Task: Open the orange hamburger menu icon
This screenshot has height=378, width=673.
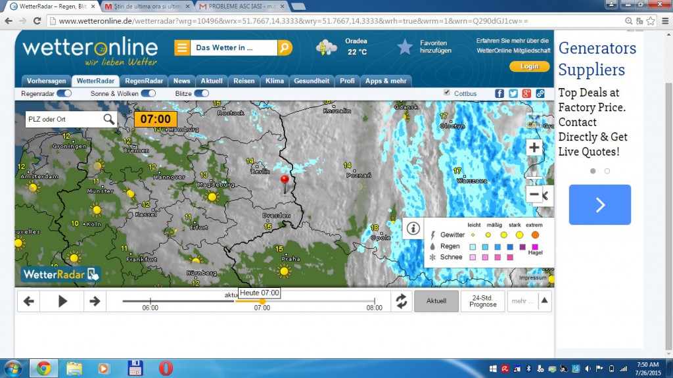Action: click(182, 48)
